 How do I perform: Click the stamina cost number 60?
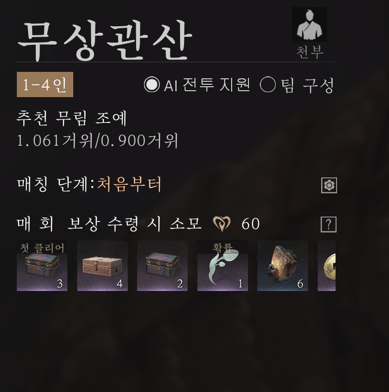click(250, 224)
